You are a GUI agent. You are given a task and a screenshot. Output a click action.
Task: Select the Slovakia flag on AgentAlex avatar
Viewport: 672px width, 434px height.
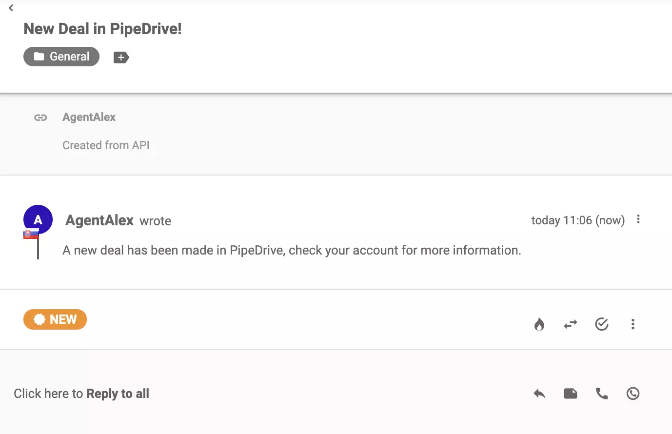pyautogui.click(x=31, y=233)
